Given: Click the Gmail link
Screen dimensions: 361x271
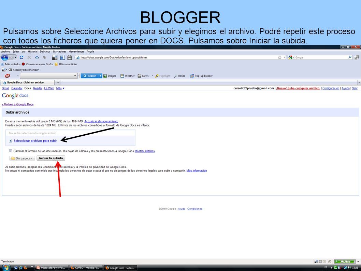Looking at the screenshot, I should point(5,88).
